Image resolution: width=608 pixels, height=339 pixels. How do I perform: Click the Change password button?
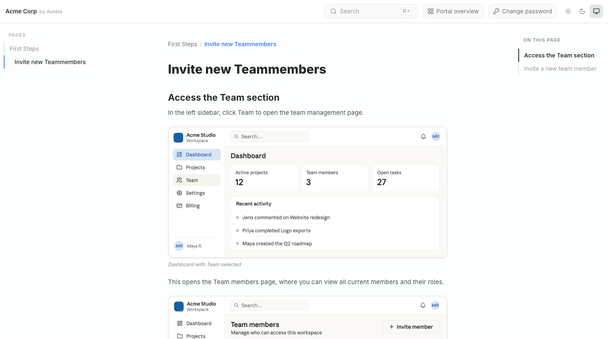pos(522,11)
